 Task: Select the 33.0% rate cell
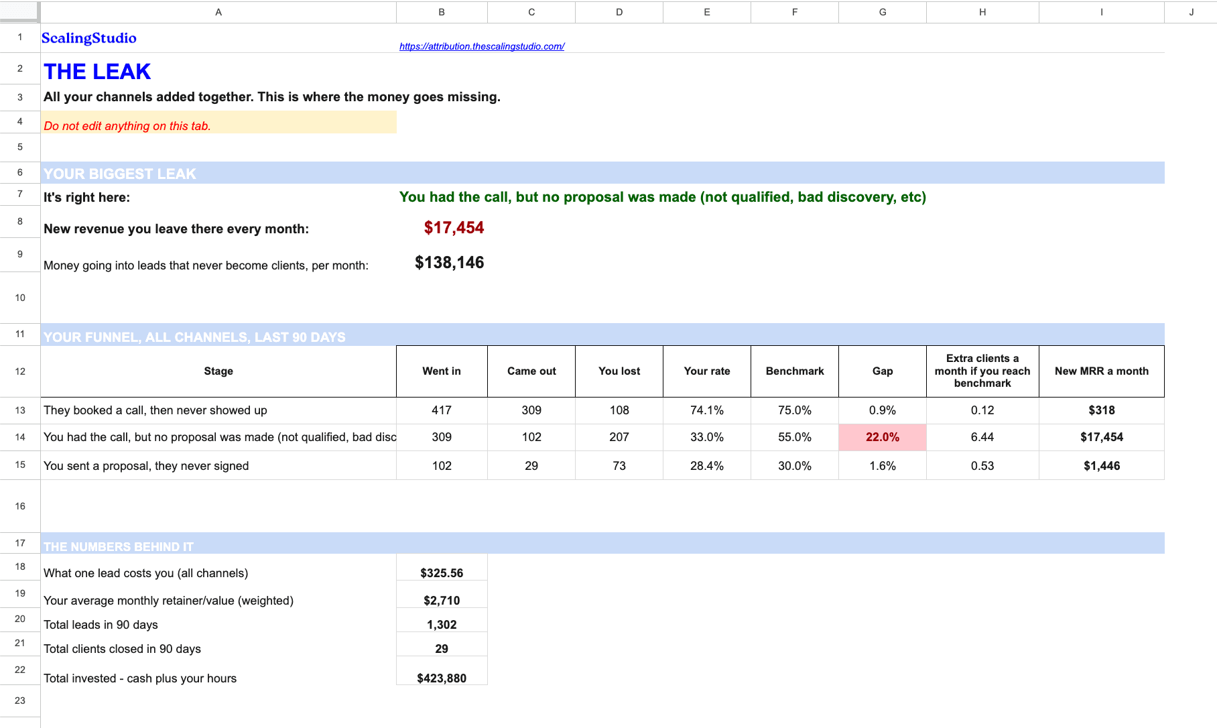pos(707,437)
